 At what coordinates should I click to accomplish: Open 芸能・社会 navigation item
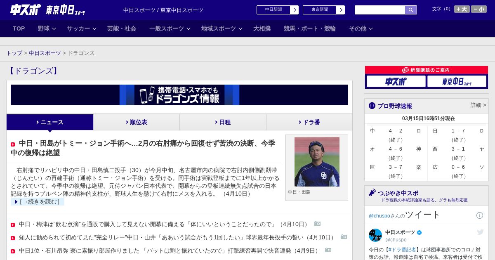[x=122, y=28]
